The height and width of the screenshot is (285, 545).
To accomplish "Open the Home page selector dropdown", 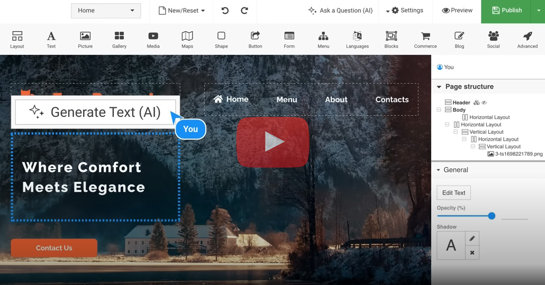I will [106, 11].
